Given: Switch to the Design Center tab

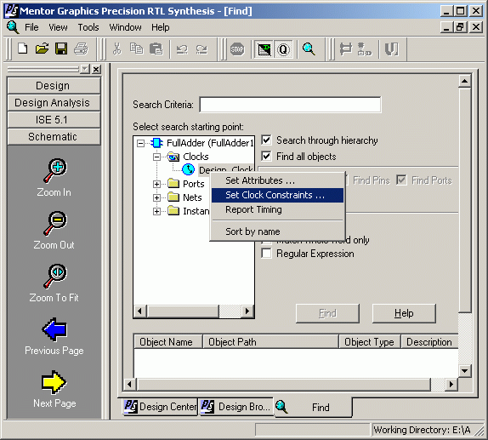Looking at the screenshot, I should coord(161,407).
